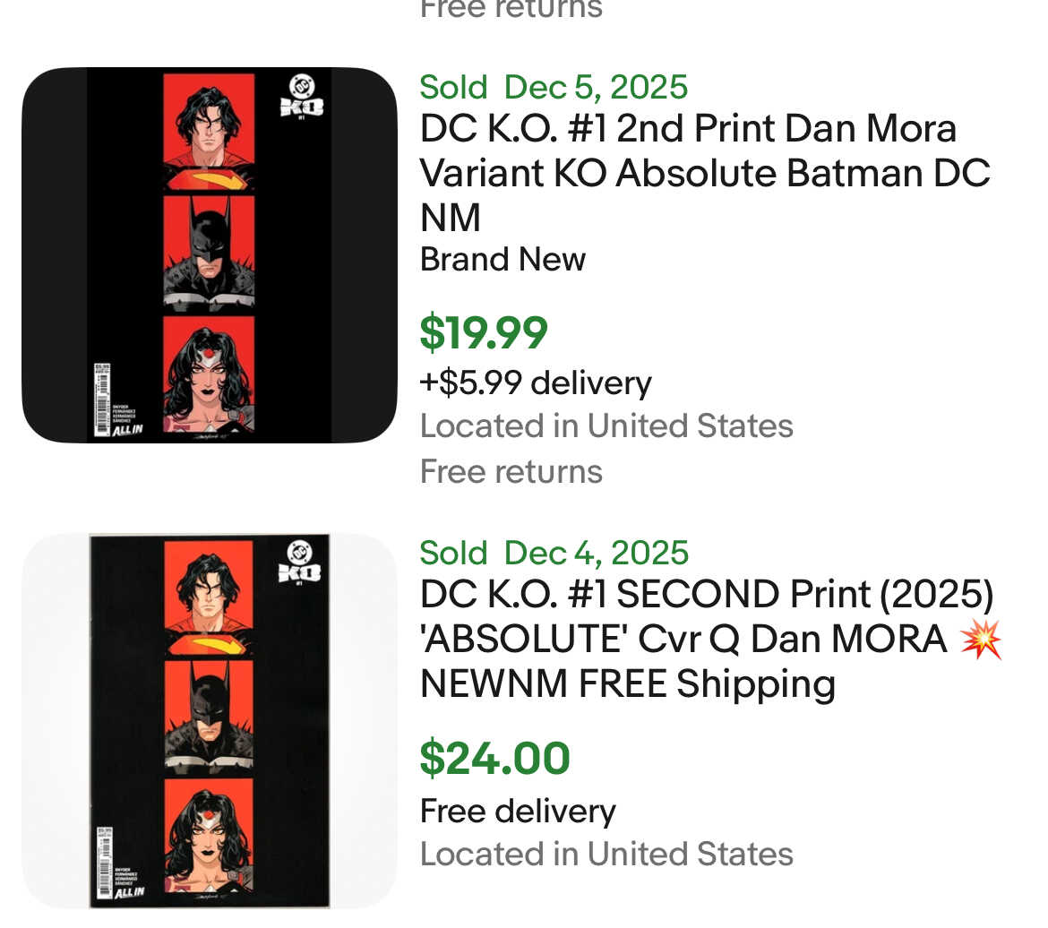Tap the $24.00 sold price
The height and width of the screenshot is (928, 1048).
click(x=494, y=759)
